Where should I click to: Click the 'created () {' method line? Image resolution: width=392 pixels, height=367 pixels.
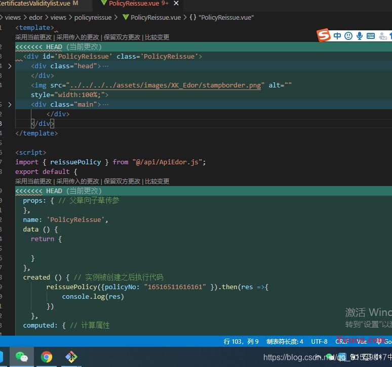93,277
